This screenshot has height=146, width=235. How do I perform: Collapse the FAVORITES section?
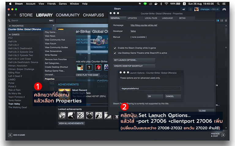coord(10,26)
